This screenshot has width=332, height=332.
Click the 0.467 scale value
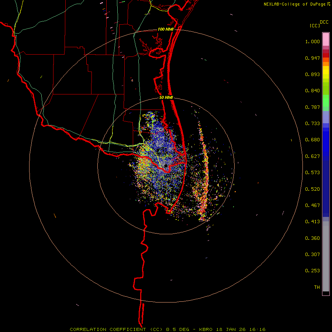(x=312, y=205)
